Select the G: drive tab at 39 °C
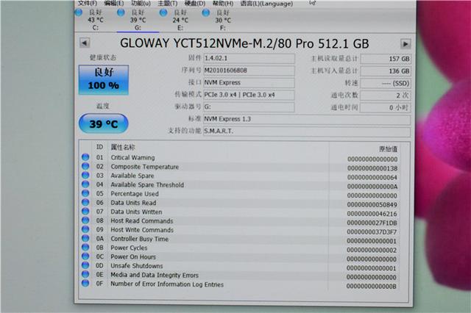Screen dimensions: 471x313 point(138,20)
